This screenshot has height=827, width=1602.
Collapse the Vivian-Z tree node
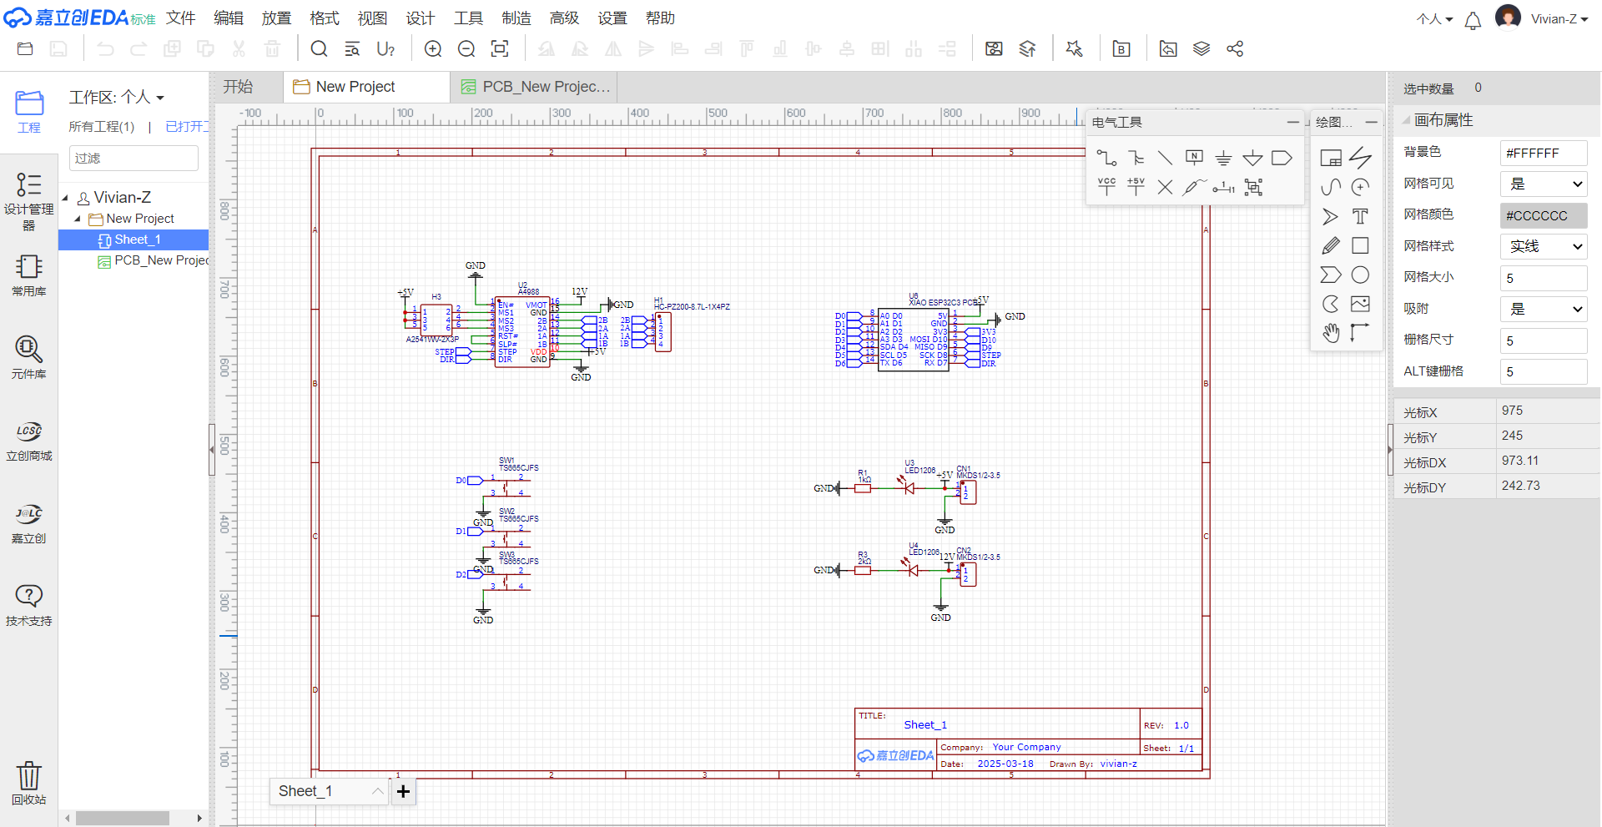[x=65, y=198]
